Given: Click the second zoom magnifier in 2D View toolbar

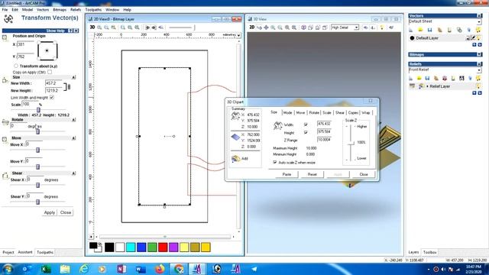Looking at the screenshot, I should pyautogui.click(x=106, y=27).
